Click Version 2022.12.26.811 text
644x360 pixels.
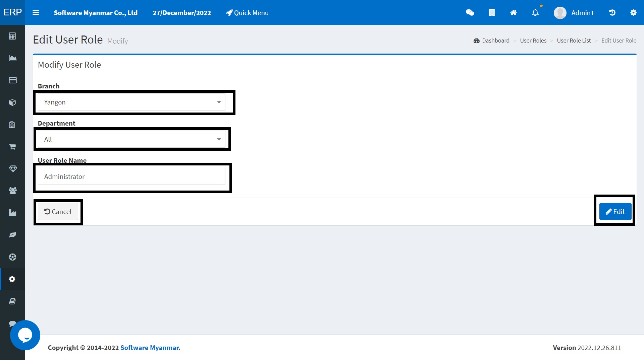coord(587,348)
